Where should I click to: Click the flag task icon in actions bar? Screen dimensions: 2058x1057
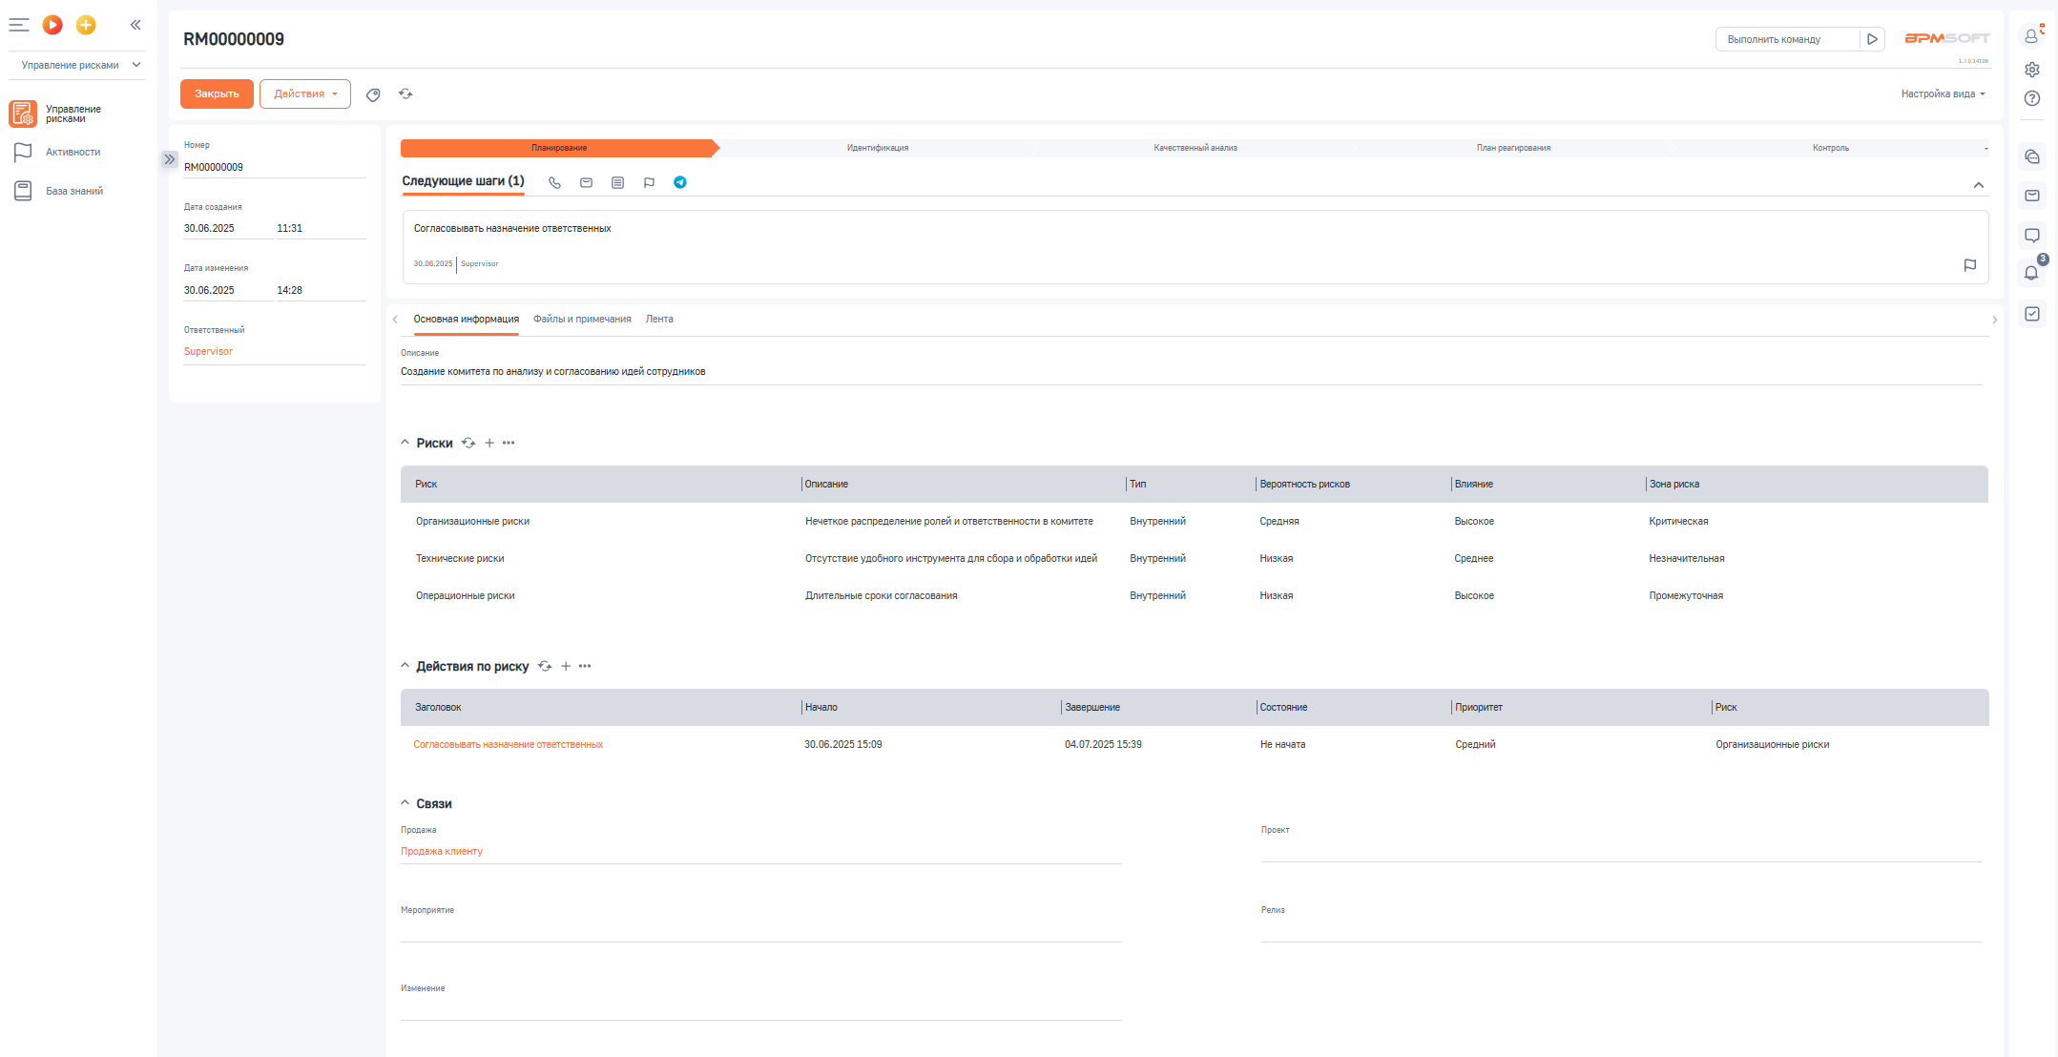pos(649,182)
